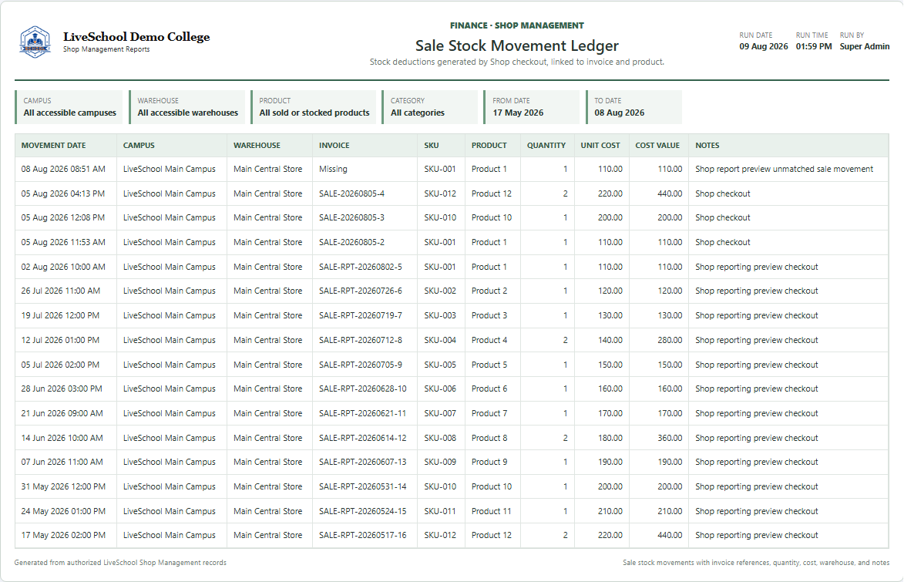Click the LiveSchool Demo College crest logo
The height and width of the screenshot is (582, 904).
point(35,42)
